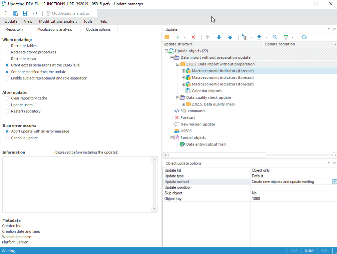
Task: Select Abort update with an error message
Action: click(x=7, y=132)
